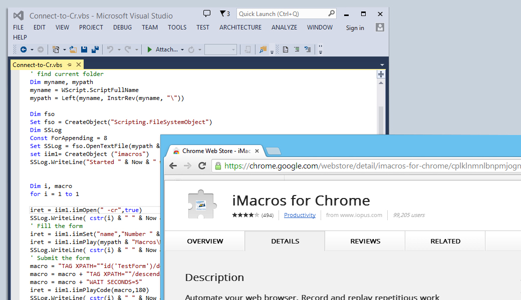Image resolution: width=521 pixels, height=300 pixels.
Task: Click the Restart circular arrow icon
Action: pyautogui.click(x=191, y=49)
